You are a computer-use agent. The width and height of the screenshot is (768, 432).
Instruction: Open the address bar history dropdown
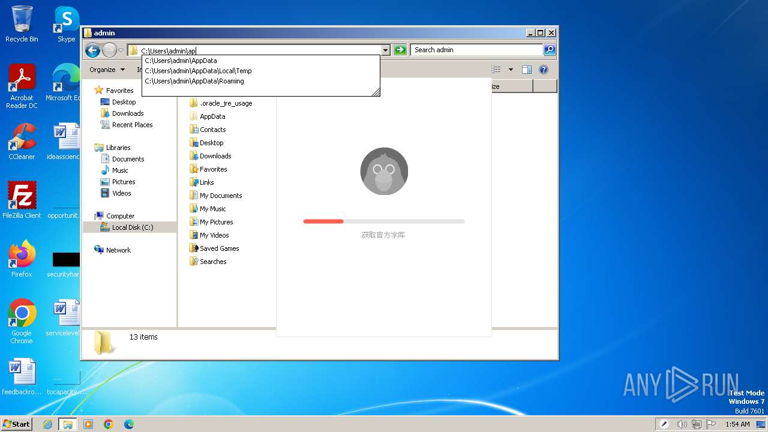386,50
